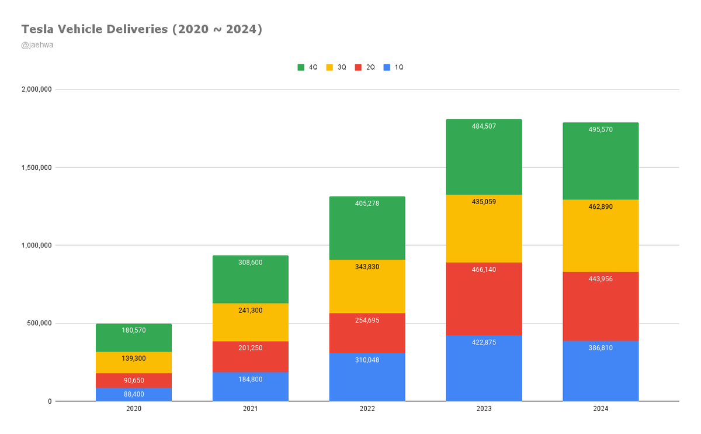Click the 2023 4Q value 484,507
The width and height of the screenshot is (701, 434).
(x=484, y=126)
